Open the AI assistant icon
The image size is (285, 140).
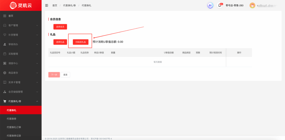[x=210, y=5]
